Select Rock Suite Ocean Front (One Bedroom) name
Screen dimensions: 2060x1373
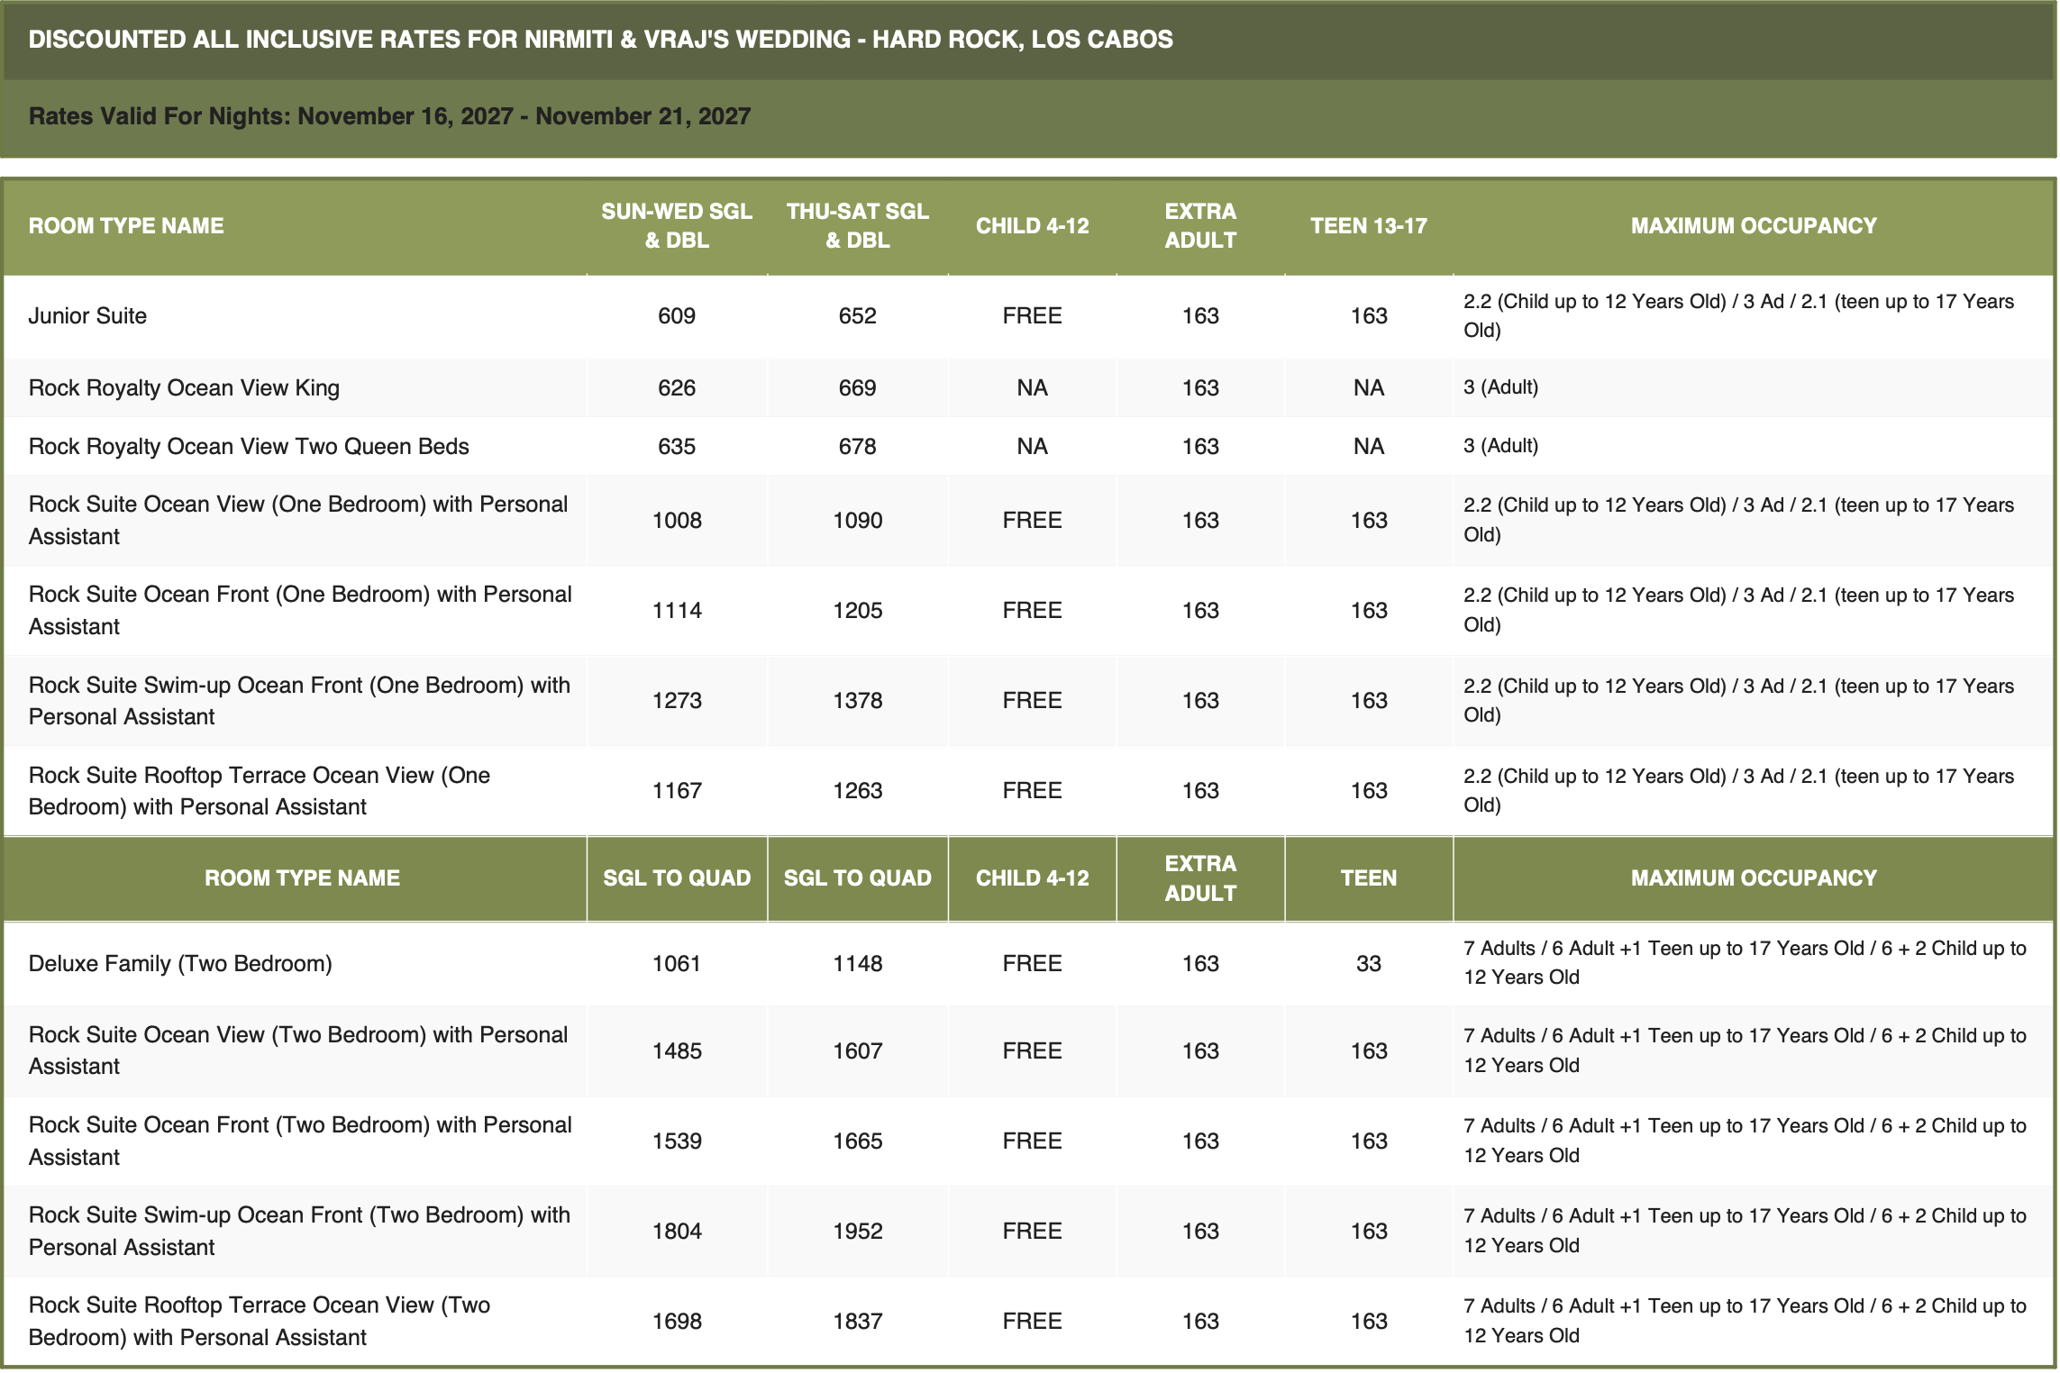[300, 610]
